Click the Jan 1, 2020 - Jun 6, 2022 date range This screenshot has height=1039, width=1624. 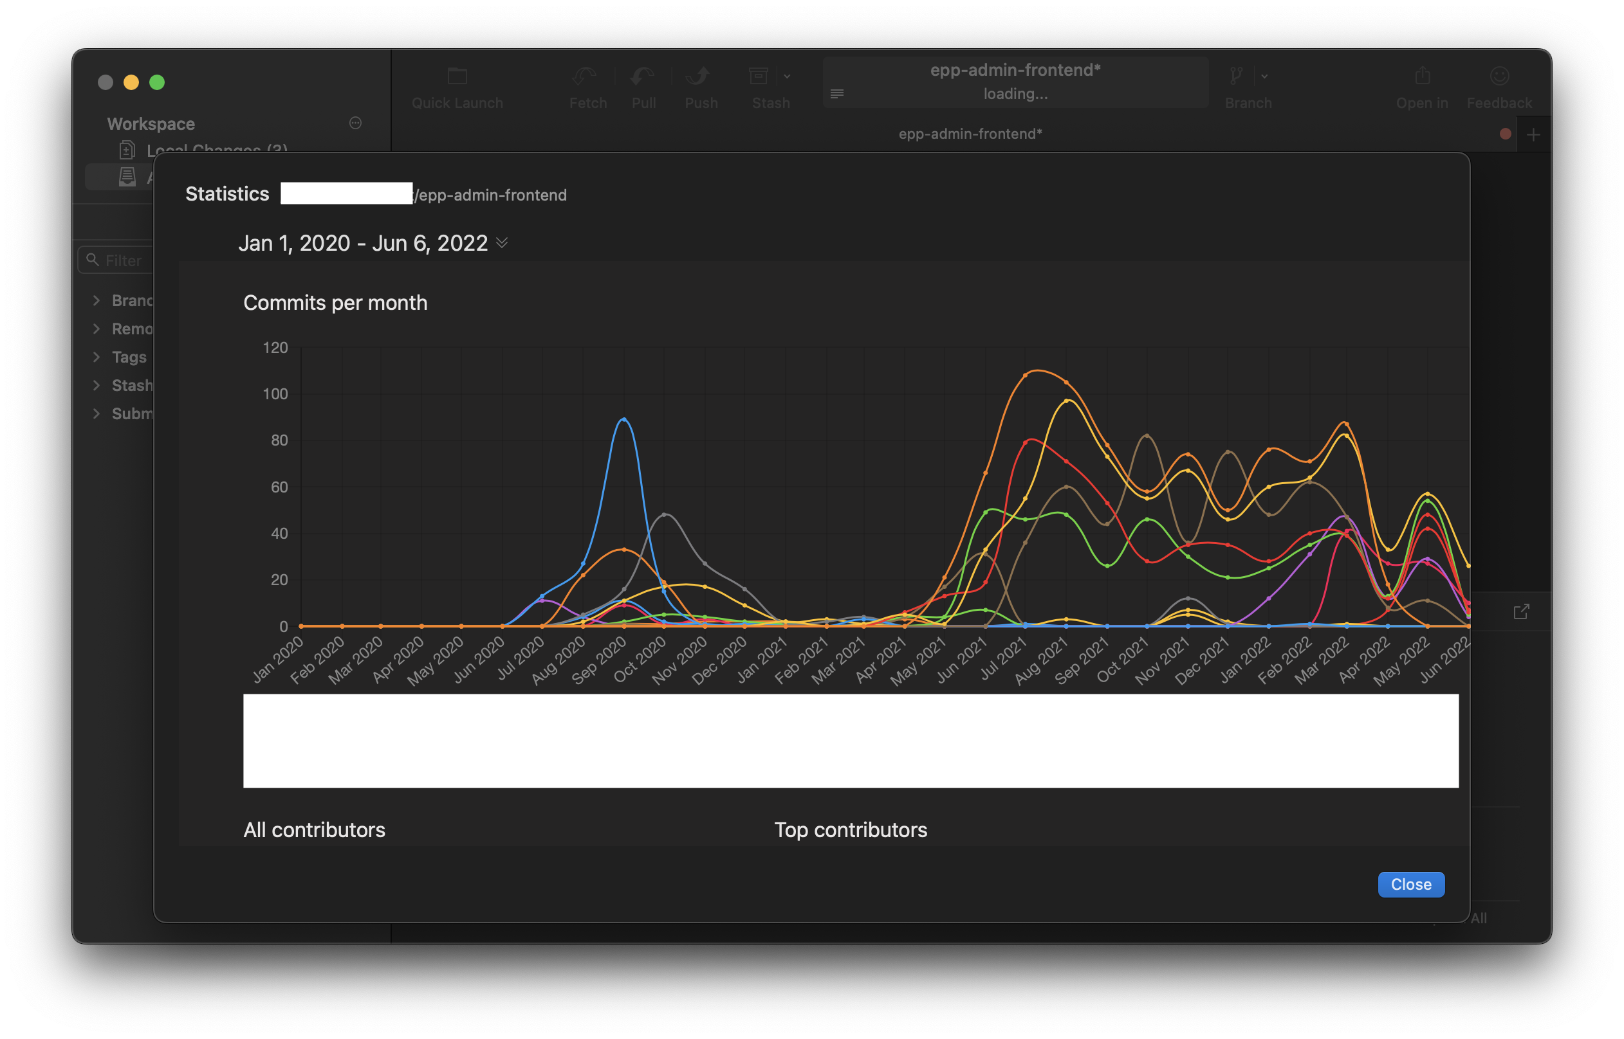[x=362, y=243]
